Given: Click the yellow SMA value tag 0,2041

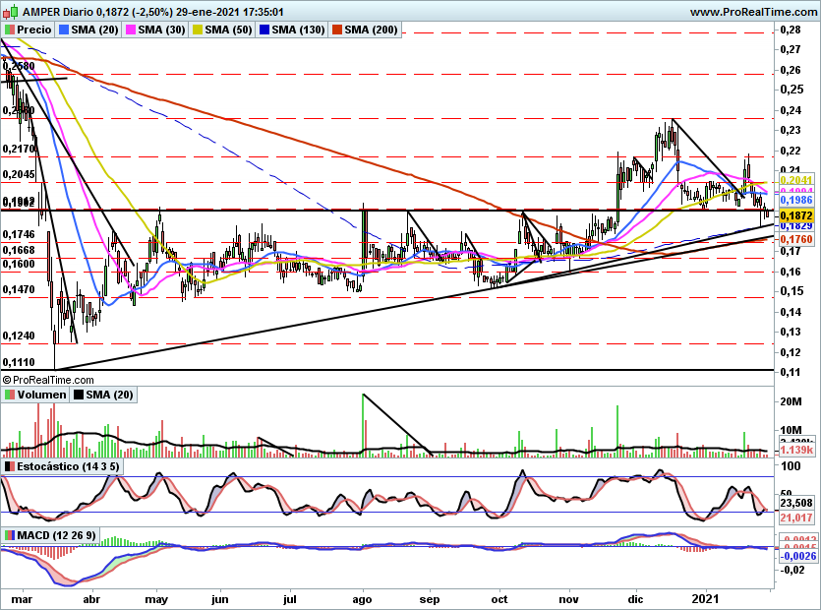Looking at the screenshot, I should [796, 180].
